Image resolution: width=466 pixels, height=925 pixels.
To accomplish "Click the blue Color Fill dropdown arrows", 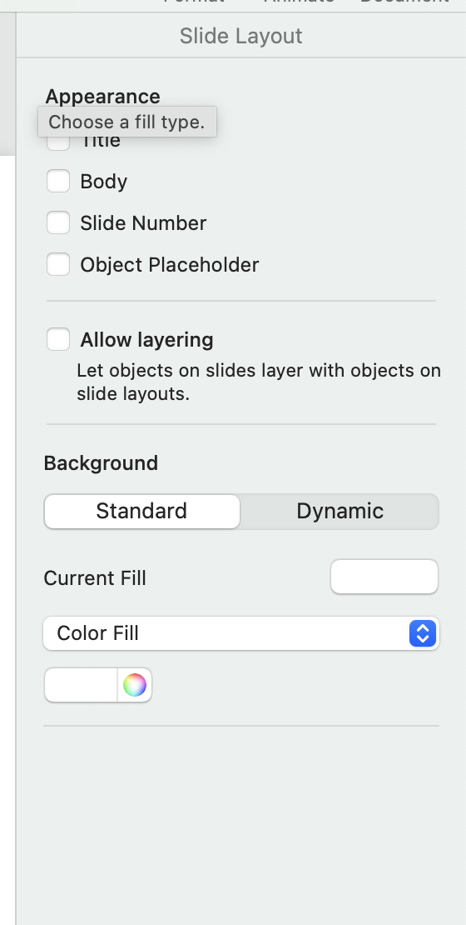I will (x=423, y=633).
